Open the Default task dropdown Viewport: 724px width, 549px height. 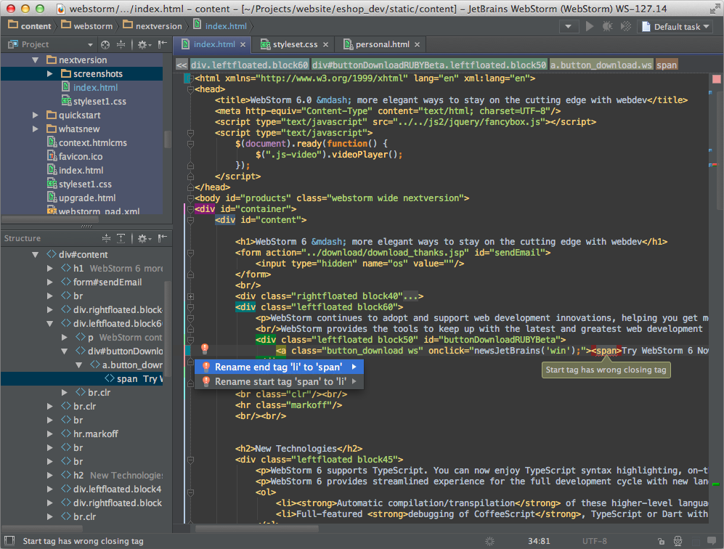675,27
